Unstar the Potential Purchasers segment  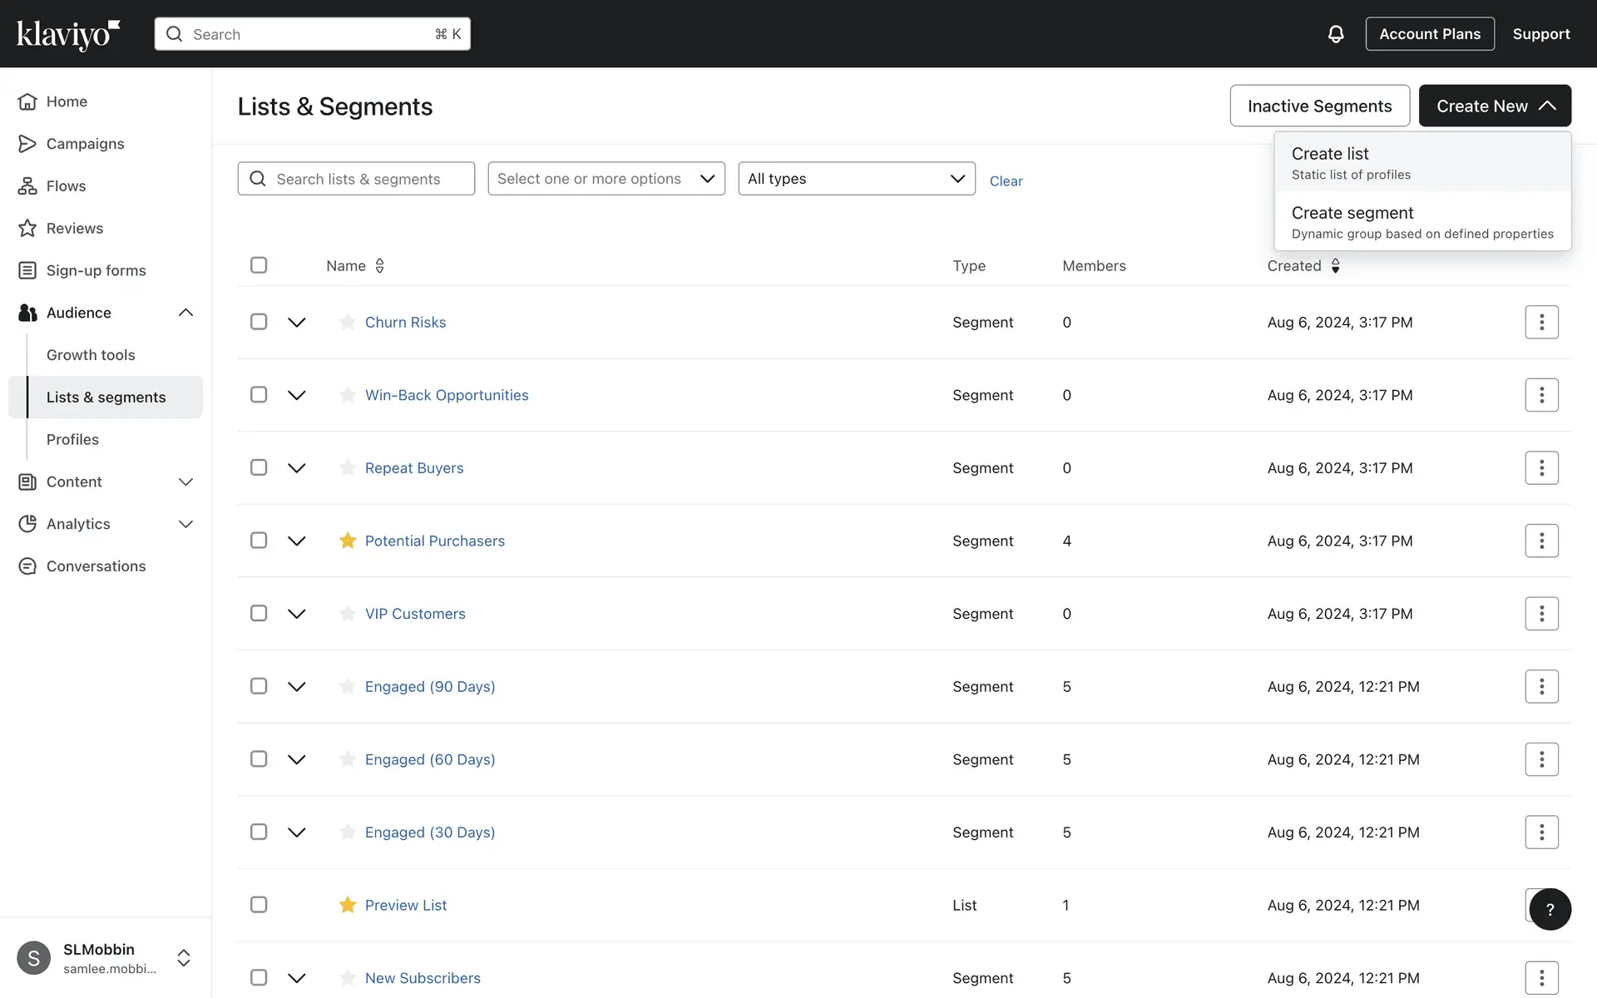pos(348,541)
